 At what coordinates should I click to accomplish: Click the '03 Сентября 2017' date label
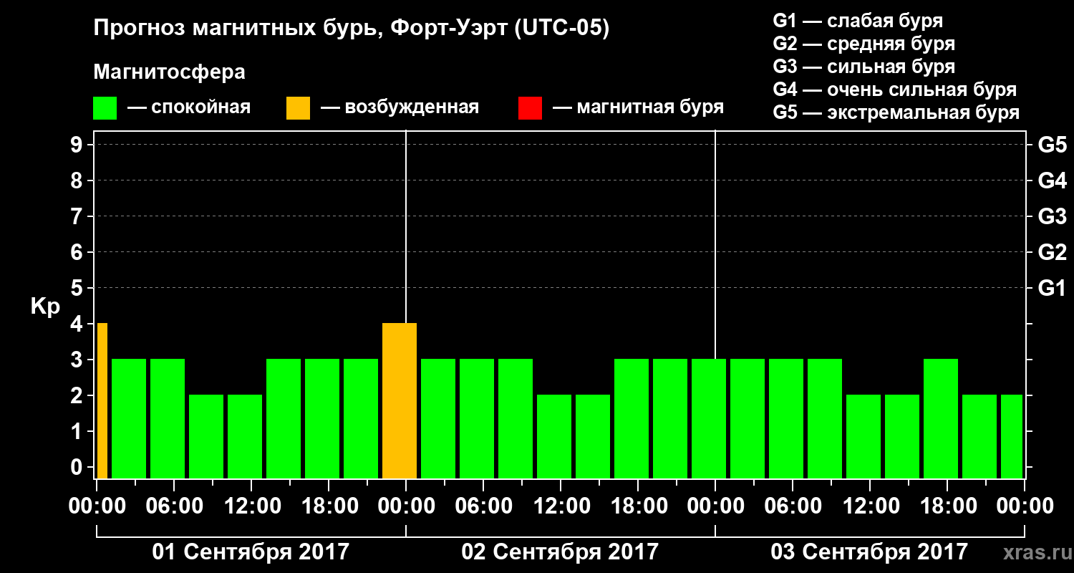[x=869, y=552]
